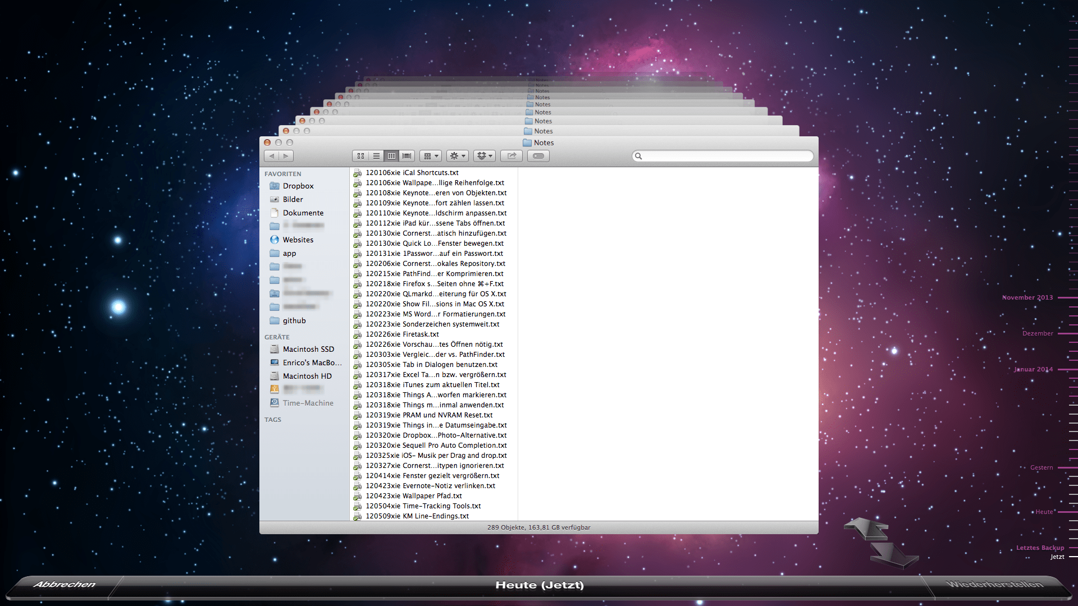Switch Finder to list view

click(x=376, y=156)
